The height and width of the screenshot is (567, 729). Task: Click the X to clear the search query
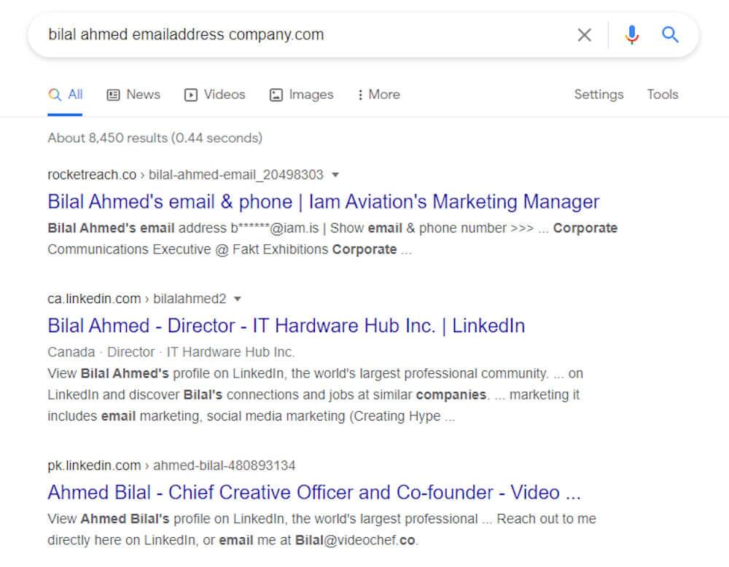[x=584, y=34]
